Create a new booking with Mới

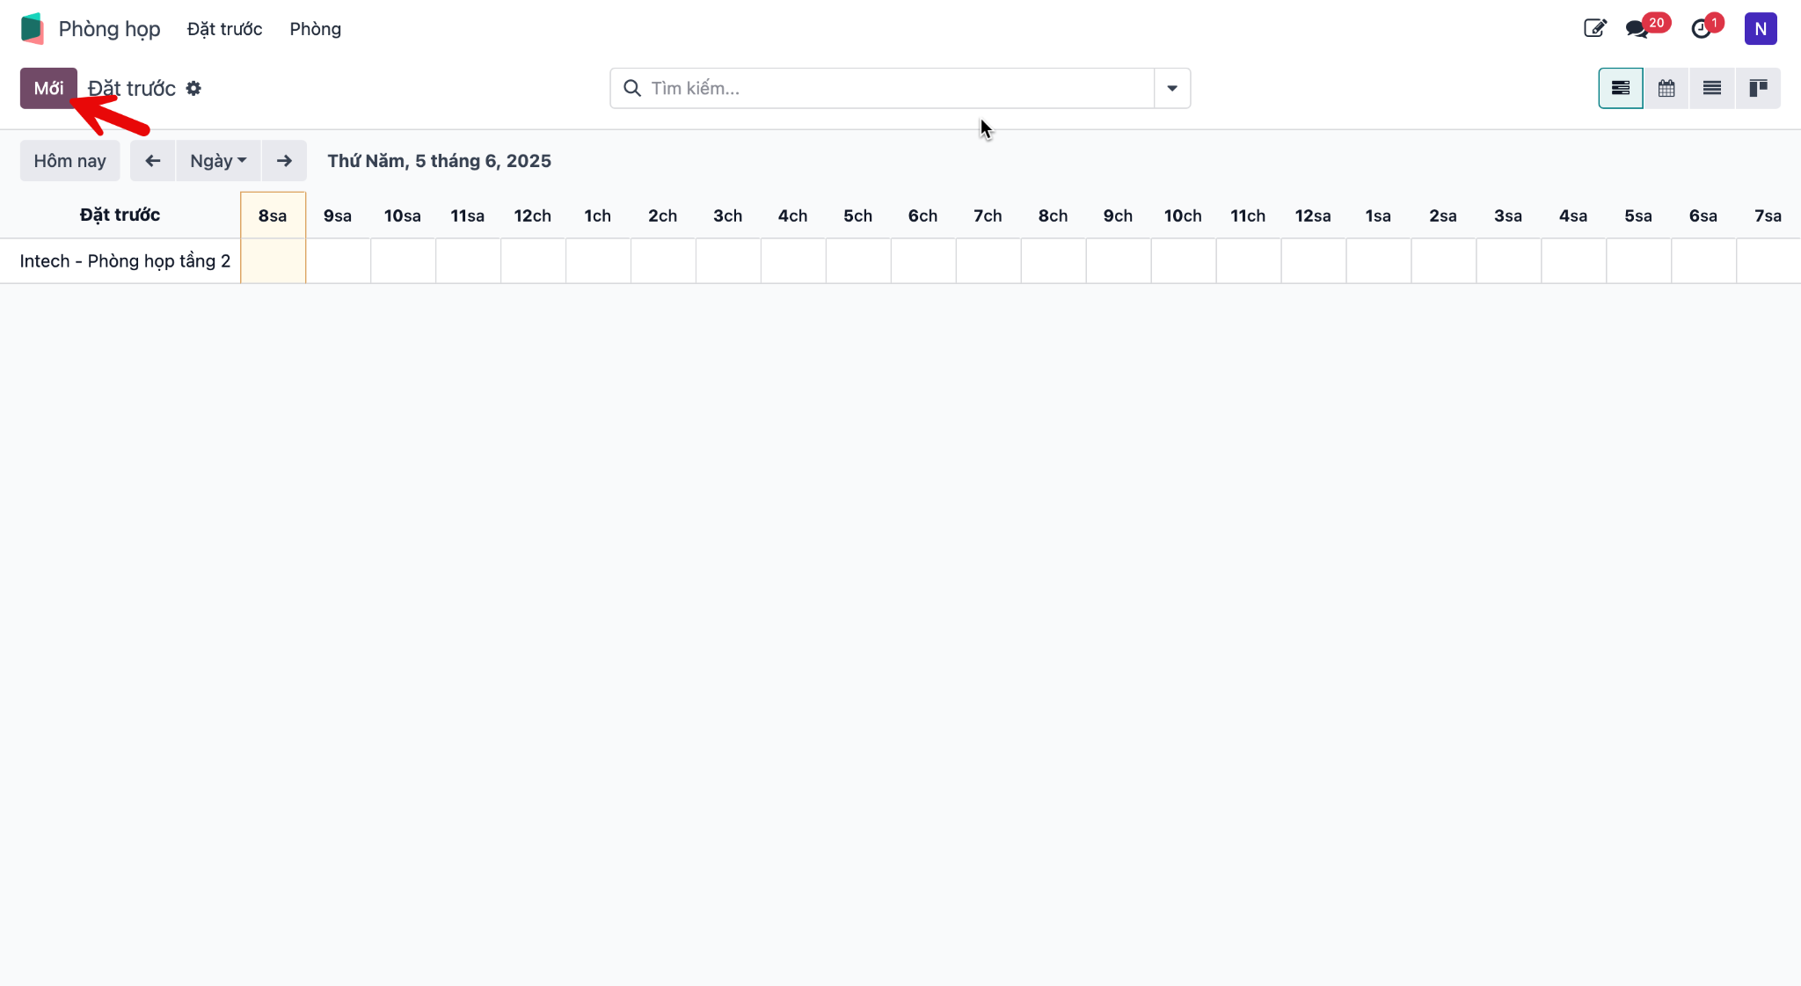pyautogui.click(x=48, y=88)
